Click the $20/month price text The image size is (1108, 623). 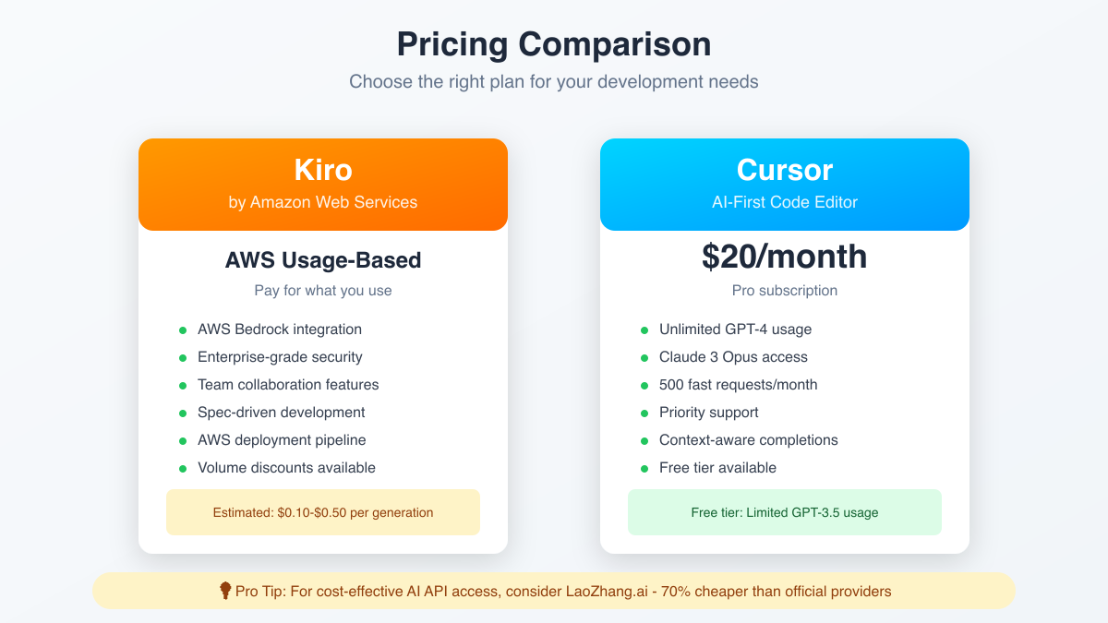click(785, 257)
